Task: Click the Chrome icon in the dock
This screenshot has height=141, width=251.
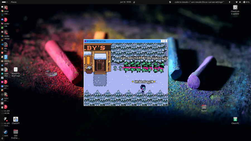Action: click(x=2, y=11)
